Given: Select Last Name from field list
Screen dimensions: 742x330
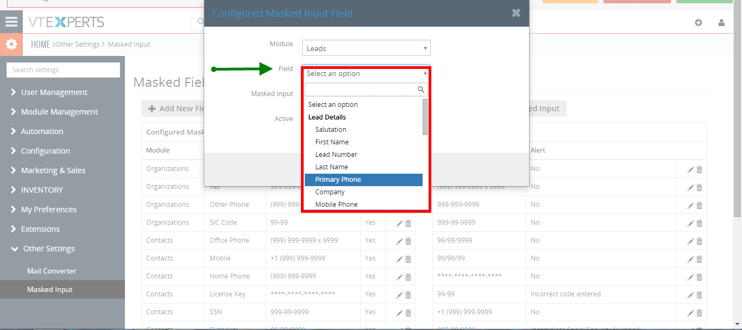Looking at the screenshot, I should 363,167.
